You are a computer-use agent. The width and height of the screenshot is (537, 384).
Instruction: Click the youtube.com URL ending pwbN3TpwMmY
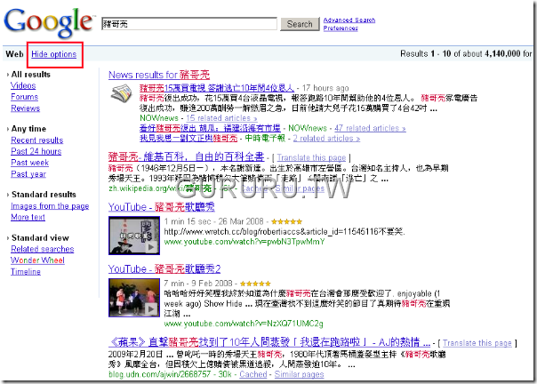pyautogui.click(x=244, y=242)
